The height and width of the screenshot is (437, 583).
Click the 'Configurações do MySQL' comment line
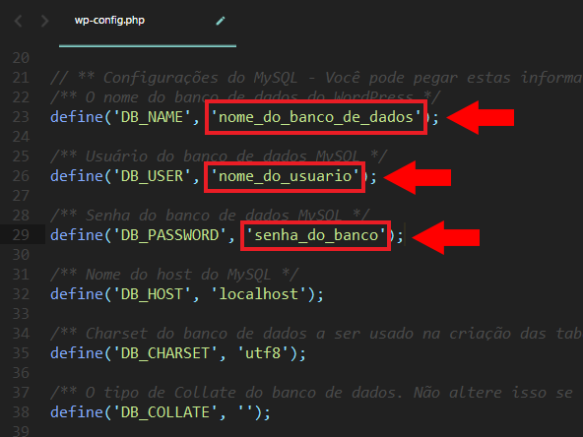point(316,78)
